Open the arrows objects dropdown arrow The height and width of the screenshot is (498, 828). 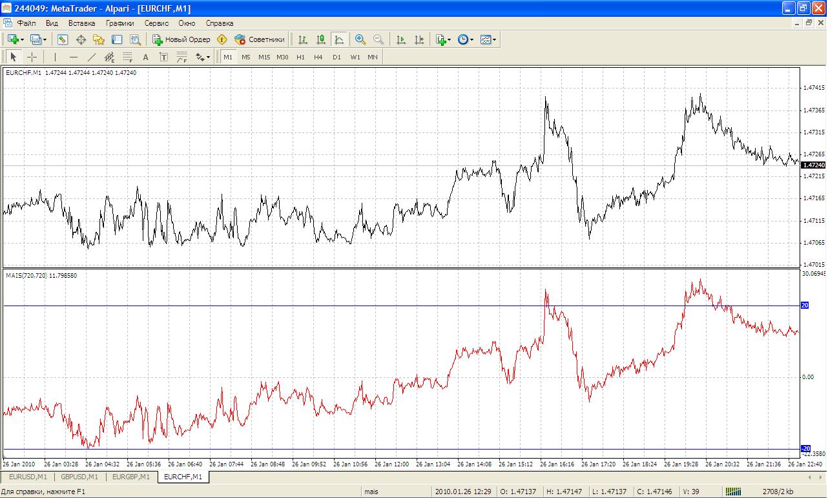click(x=209, y=57)
